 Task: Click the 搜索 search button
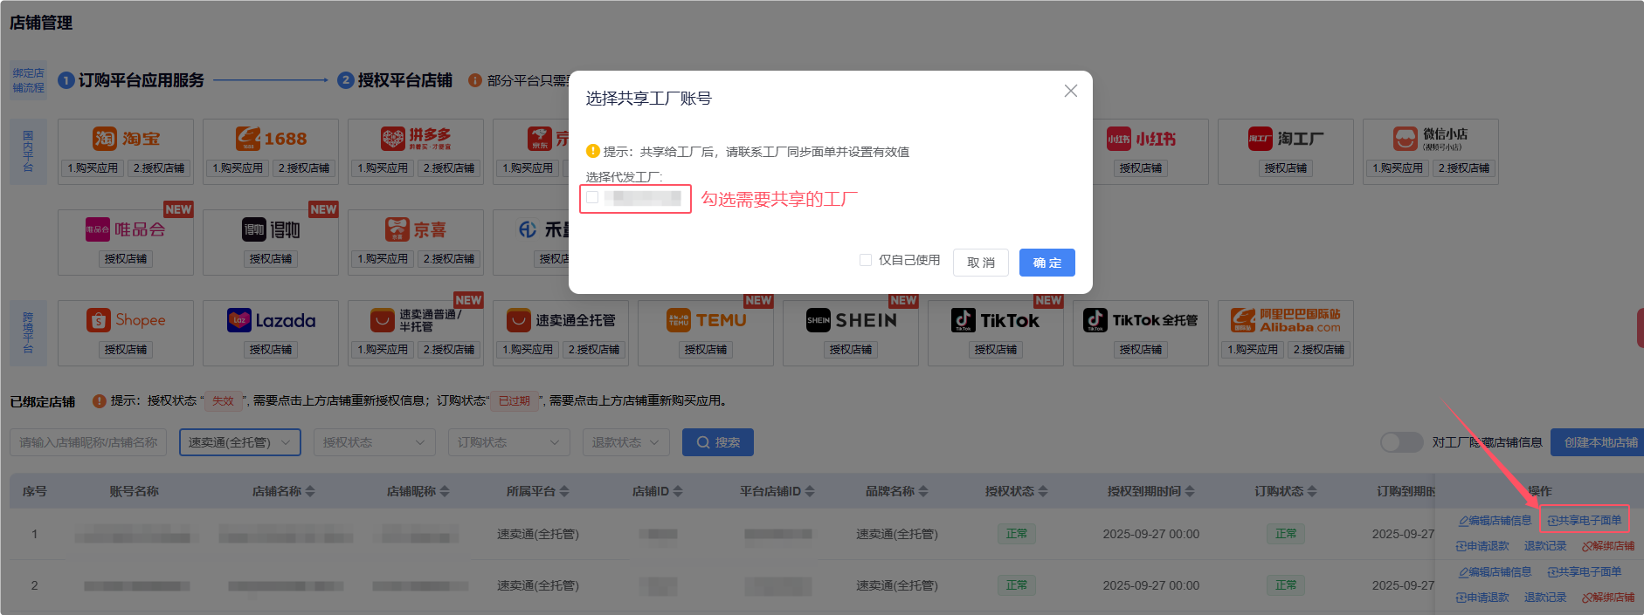click(x=718, y=442)
